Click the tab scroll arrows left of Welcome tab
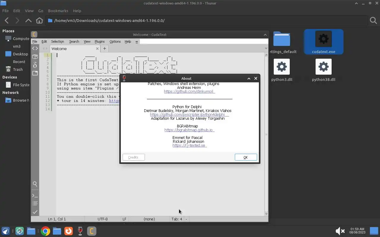 45,49
